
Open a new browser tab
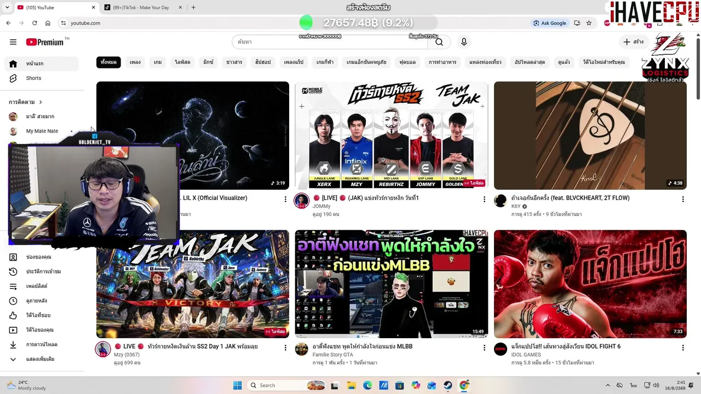(x=193, y=8)
